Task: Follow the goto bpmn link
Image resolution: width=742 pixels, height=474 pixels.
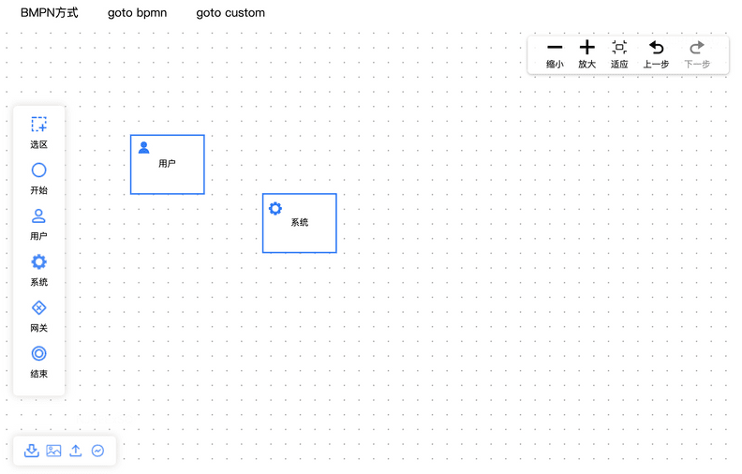Action: pyautogui.click(x=137, y=13)
